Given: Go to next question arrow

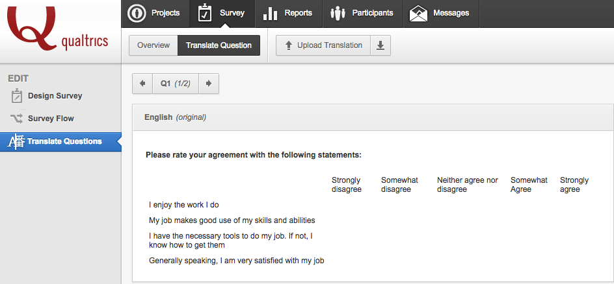Looking at the screenshot, I should click(x=209, y=84).
